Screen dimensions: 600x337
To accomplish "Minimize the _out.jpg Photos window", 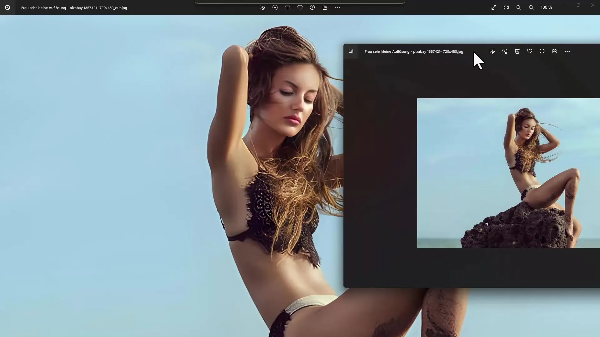I will [564, 5].
